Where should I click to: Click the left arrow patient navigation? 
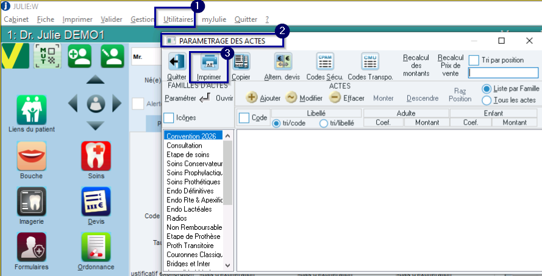[73, 103]
